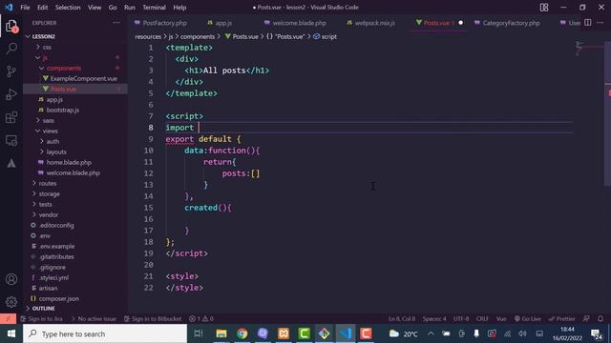Click No active issue status item
Screen dimensions: 611x343
point(94,318)
